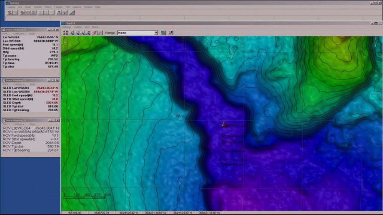383x215 pixels.
Task: Open the Window menu in main menu bar
Action: pyautogui.click(x=88, y=7)
